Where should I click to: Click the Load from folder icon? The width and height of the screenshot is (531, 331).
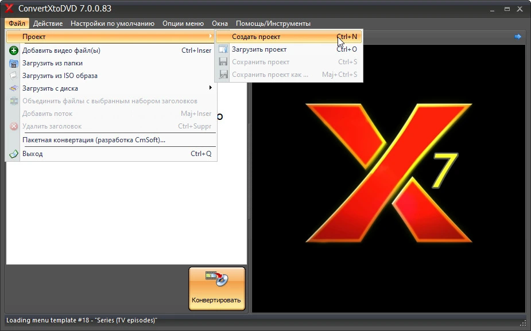(x=14, y=63)
